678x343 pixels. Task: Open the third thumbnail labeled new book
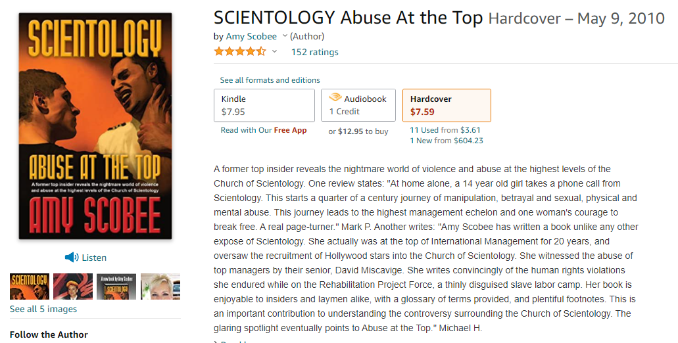click(x=116, y=286)
